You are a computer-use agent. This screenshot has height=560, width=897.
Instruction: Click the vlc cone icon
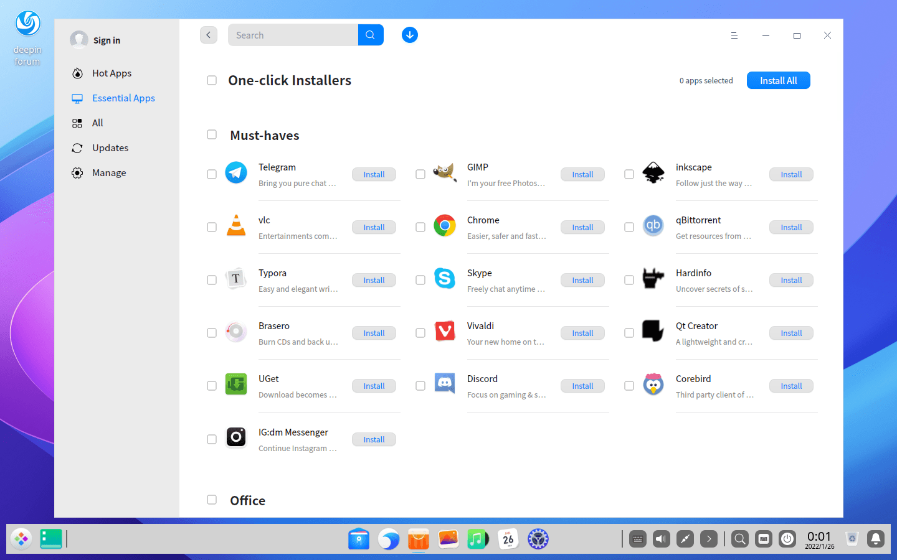pos(236,225)
